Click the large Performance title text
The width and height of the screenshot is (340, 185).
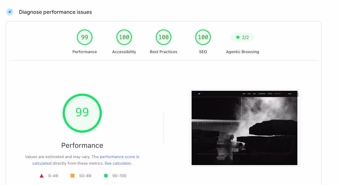pyautogui.click(x=82, y=146)
